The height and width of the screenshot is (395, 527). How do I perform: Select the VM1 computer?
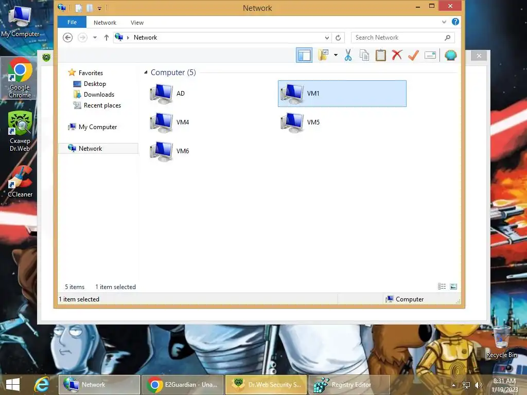pyautogui.click(x=342, y=94)
